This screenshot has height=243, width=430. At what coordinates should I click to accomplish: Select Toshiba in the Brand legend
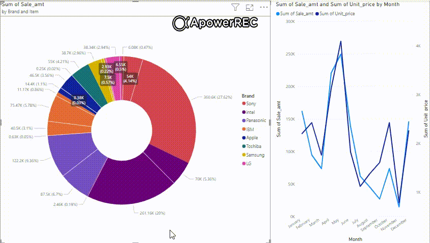point(252,146)
